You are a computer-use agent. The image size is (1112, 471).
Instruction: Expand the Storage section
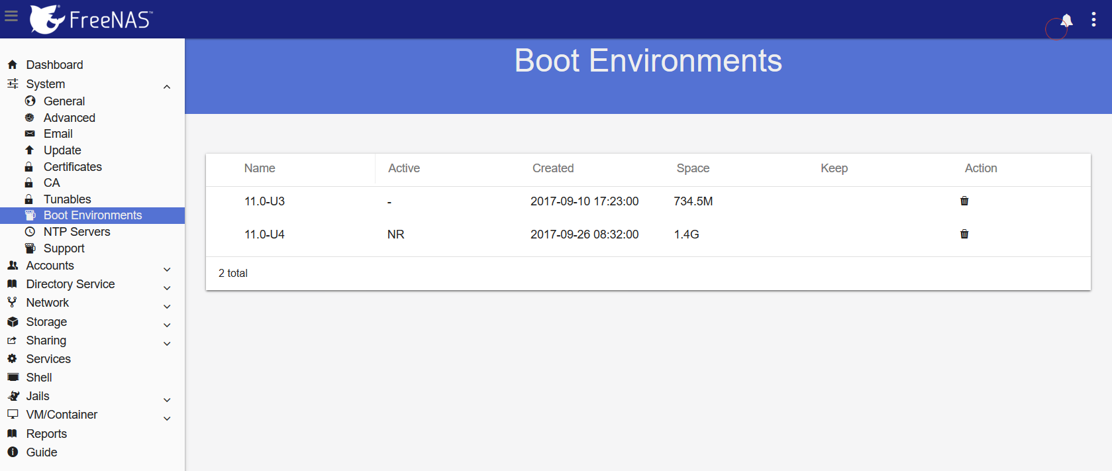point(167,325)
